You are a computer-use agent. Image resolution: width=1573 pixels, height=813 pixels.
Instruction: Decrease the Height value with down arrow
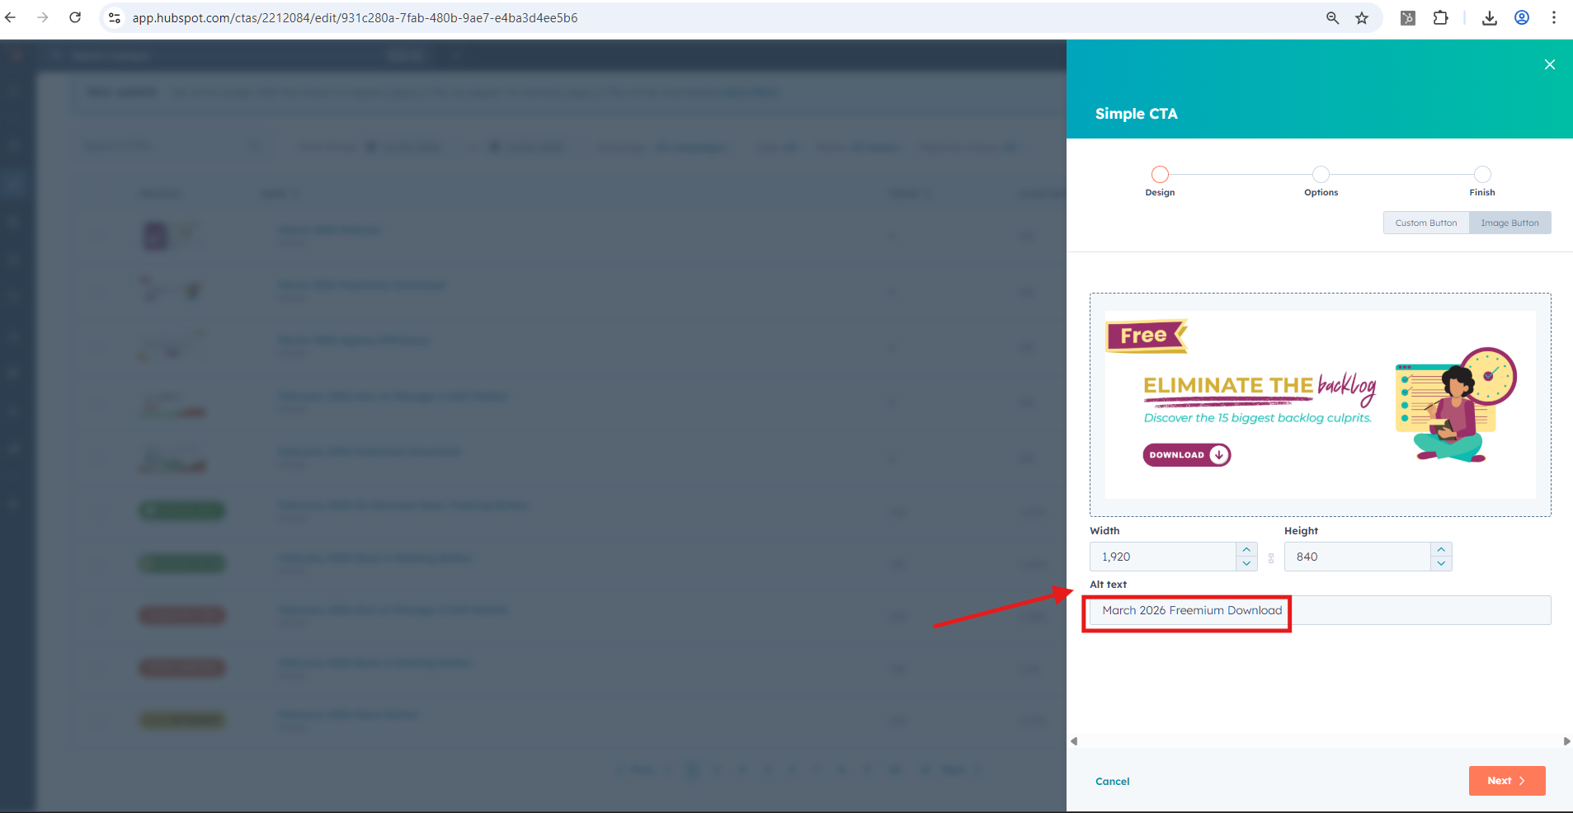[1441, 564]
